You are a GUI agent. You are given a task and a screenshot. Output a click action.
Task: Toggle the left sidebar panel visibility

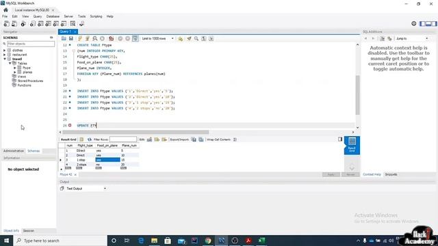click(x=423, y=24)
